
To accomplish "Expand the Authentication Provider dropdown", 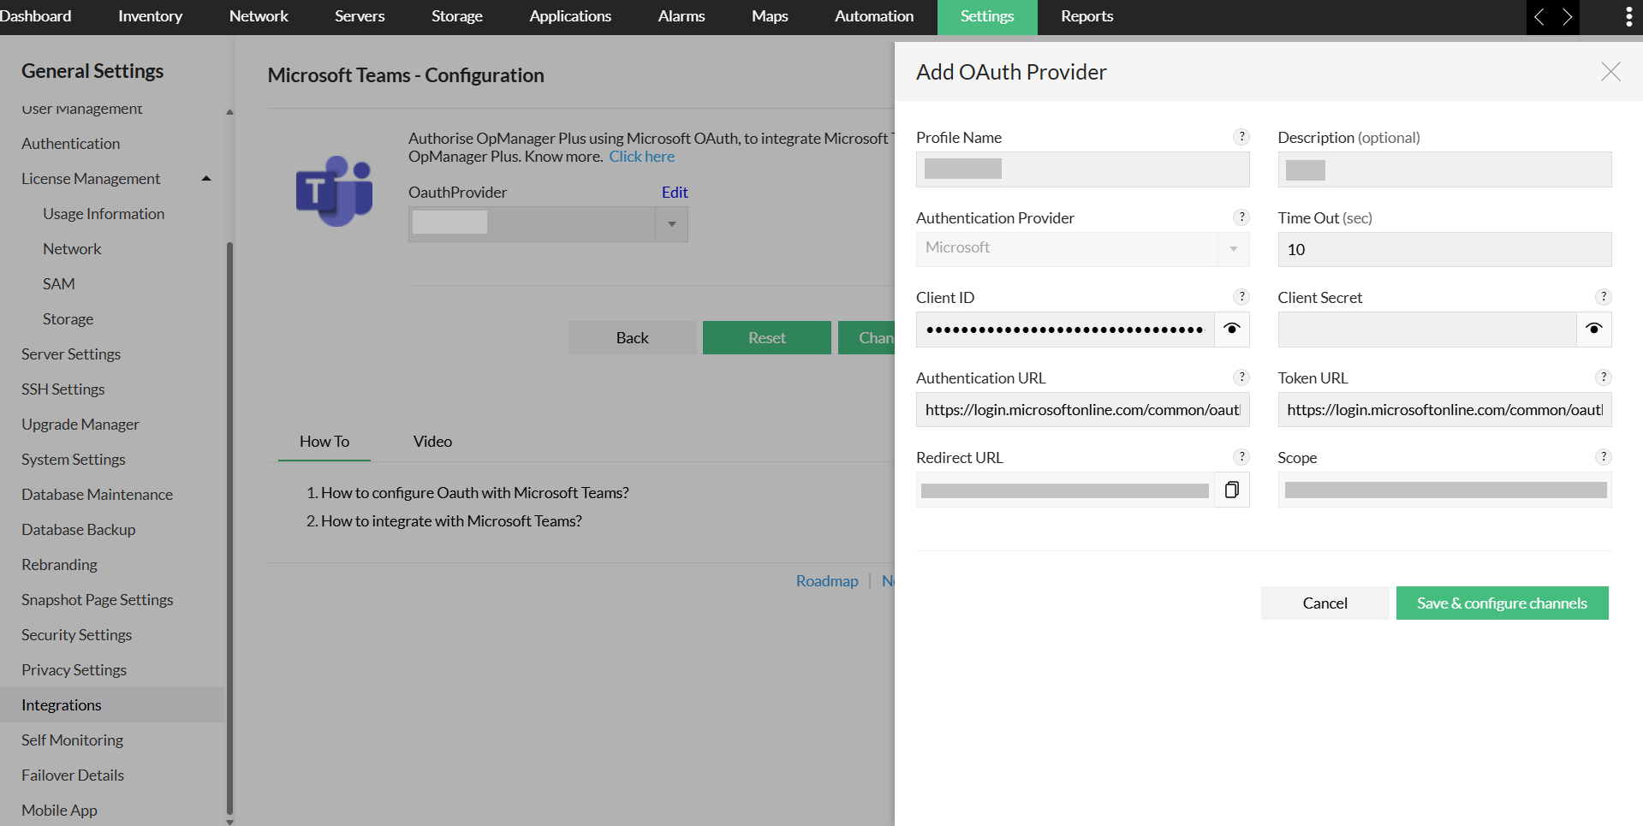I will [1233, 249].
